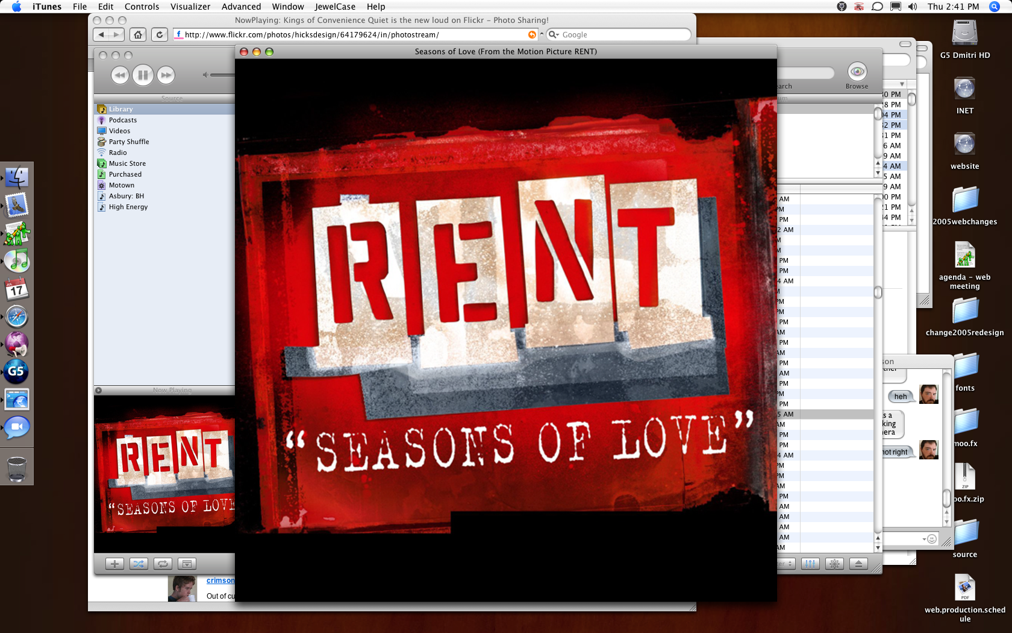
Task: Toggle repeat mode in iTunes
Action: coord(163,564)
